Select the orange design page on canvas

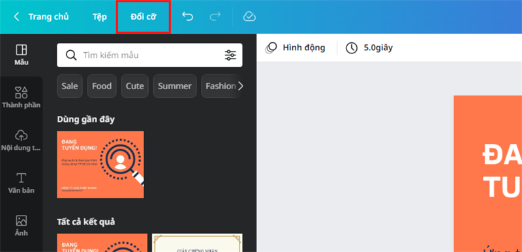pos(487,174)
